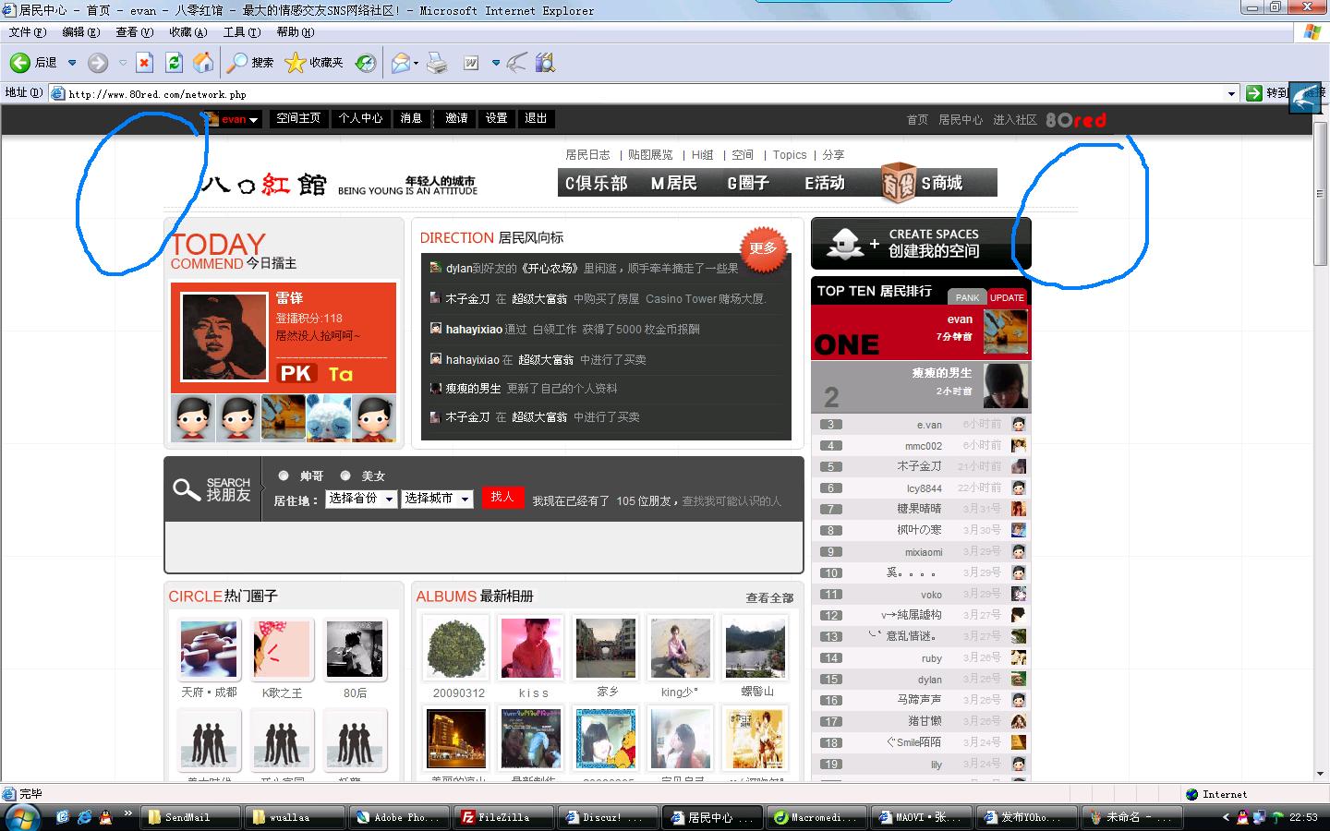Click the Mail envelope toolbar icon

click(400, 63)
